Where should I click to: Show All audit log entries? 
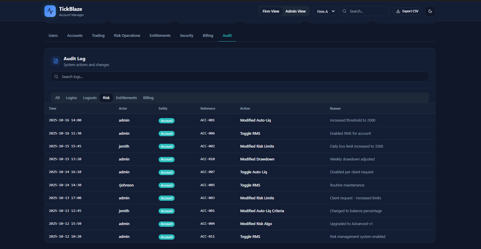57,98
